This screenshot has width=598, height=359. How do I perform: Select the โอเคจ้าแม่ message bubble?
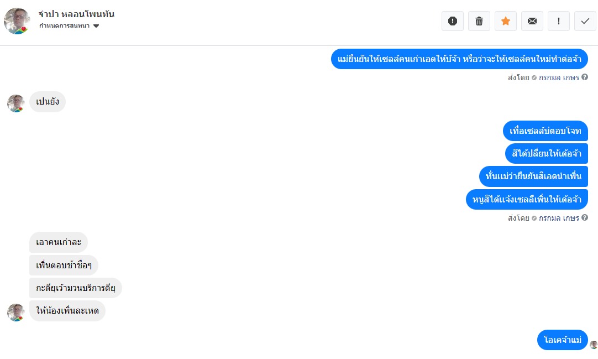pyautogui.click(x=563, y=340)
